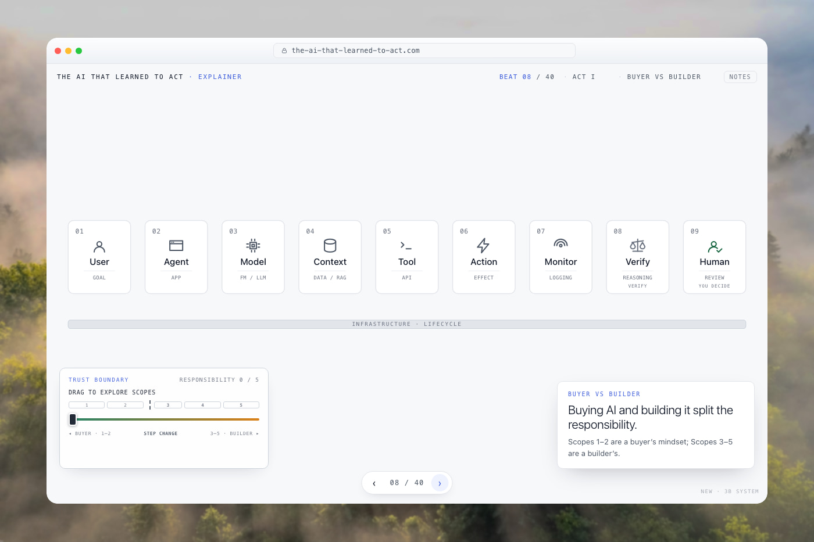Click the API sublabel on the Tool card

pos(407,278)
